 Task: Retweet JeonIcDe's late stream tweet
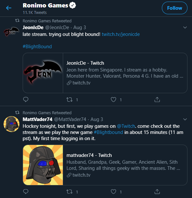[x=70, y=100]
